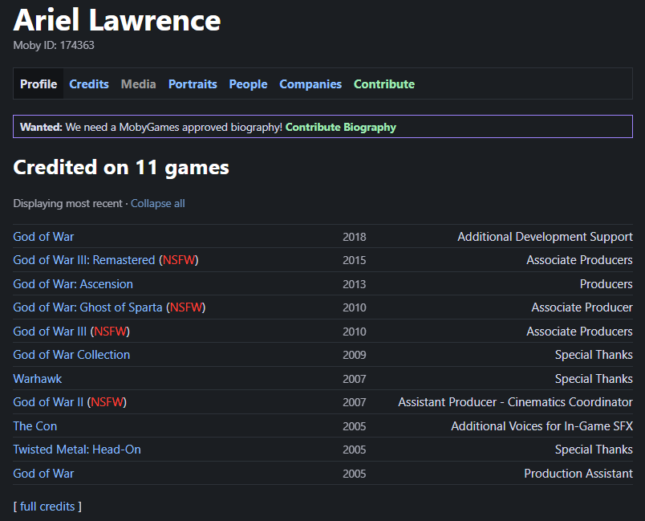The width and height of the screenshot is (645, 521).
Task: Click the Producers credit for Ascension
Action: (606, 284)
